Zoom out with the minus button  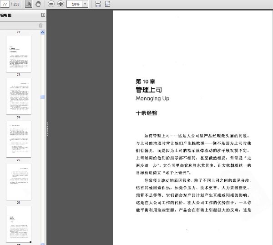pos(51,4)
